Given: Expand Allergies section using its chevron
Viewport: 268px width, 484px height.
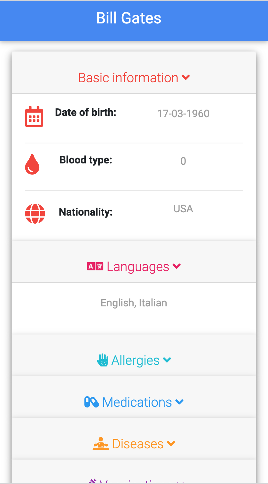Looking at the screenshot, I should [167, 360].
